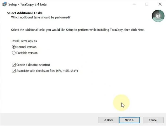
Task: Choose the Portable version radio circle
Action: tap(14, 53)
